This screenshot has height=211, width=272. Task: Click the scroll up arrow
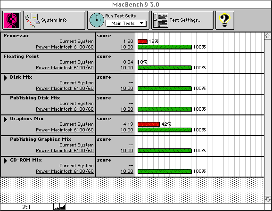pyautogui.click(x=268, y=36)
